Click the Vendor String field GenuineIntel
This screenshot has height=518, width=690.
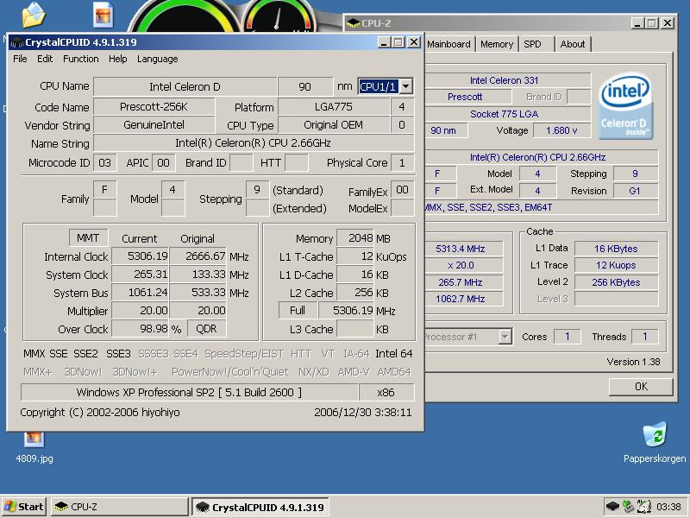pyautogui.click(x=154, y=125)
